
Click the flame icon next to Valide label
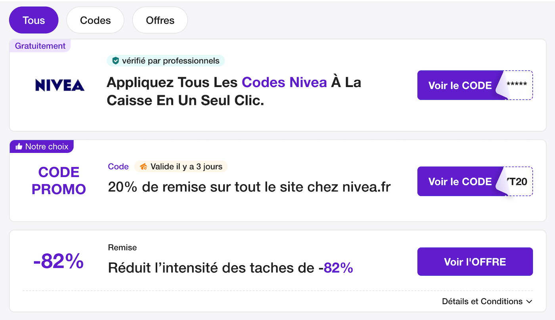(x=144, y=166)
